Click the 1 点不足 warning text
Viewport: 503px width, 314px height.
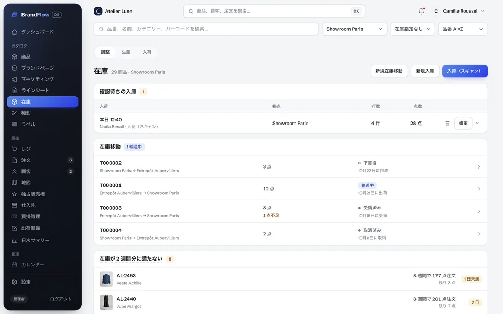click(271, 215)
